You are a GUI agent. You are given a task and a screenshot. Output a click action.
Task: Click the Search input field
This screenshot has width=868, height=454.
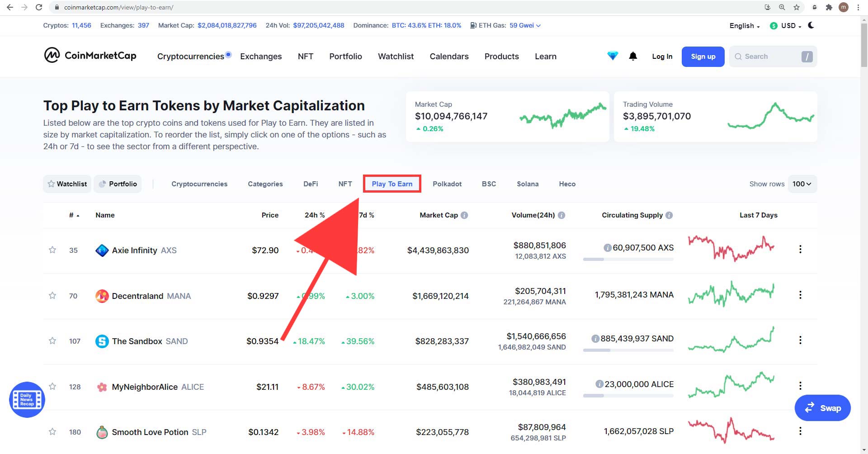pyautogui.click(x=773, y=57)
